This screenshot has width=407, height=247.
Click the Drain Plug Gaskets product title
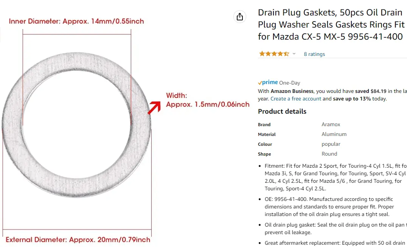coord(331,25)
